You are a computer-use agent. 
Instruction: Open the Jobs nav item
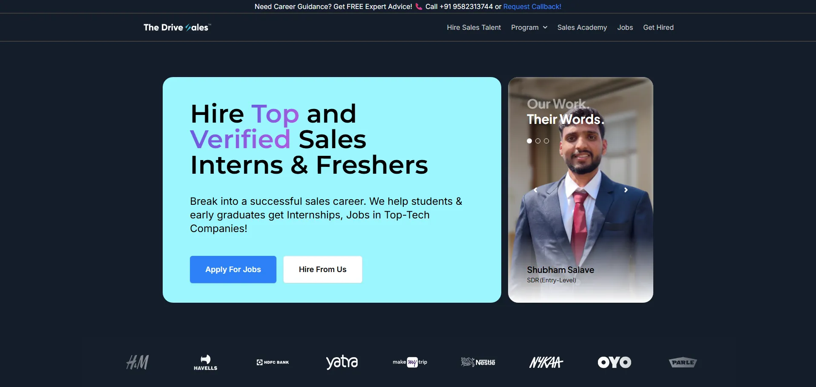pos(625,27)
